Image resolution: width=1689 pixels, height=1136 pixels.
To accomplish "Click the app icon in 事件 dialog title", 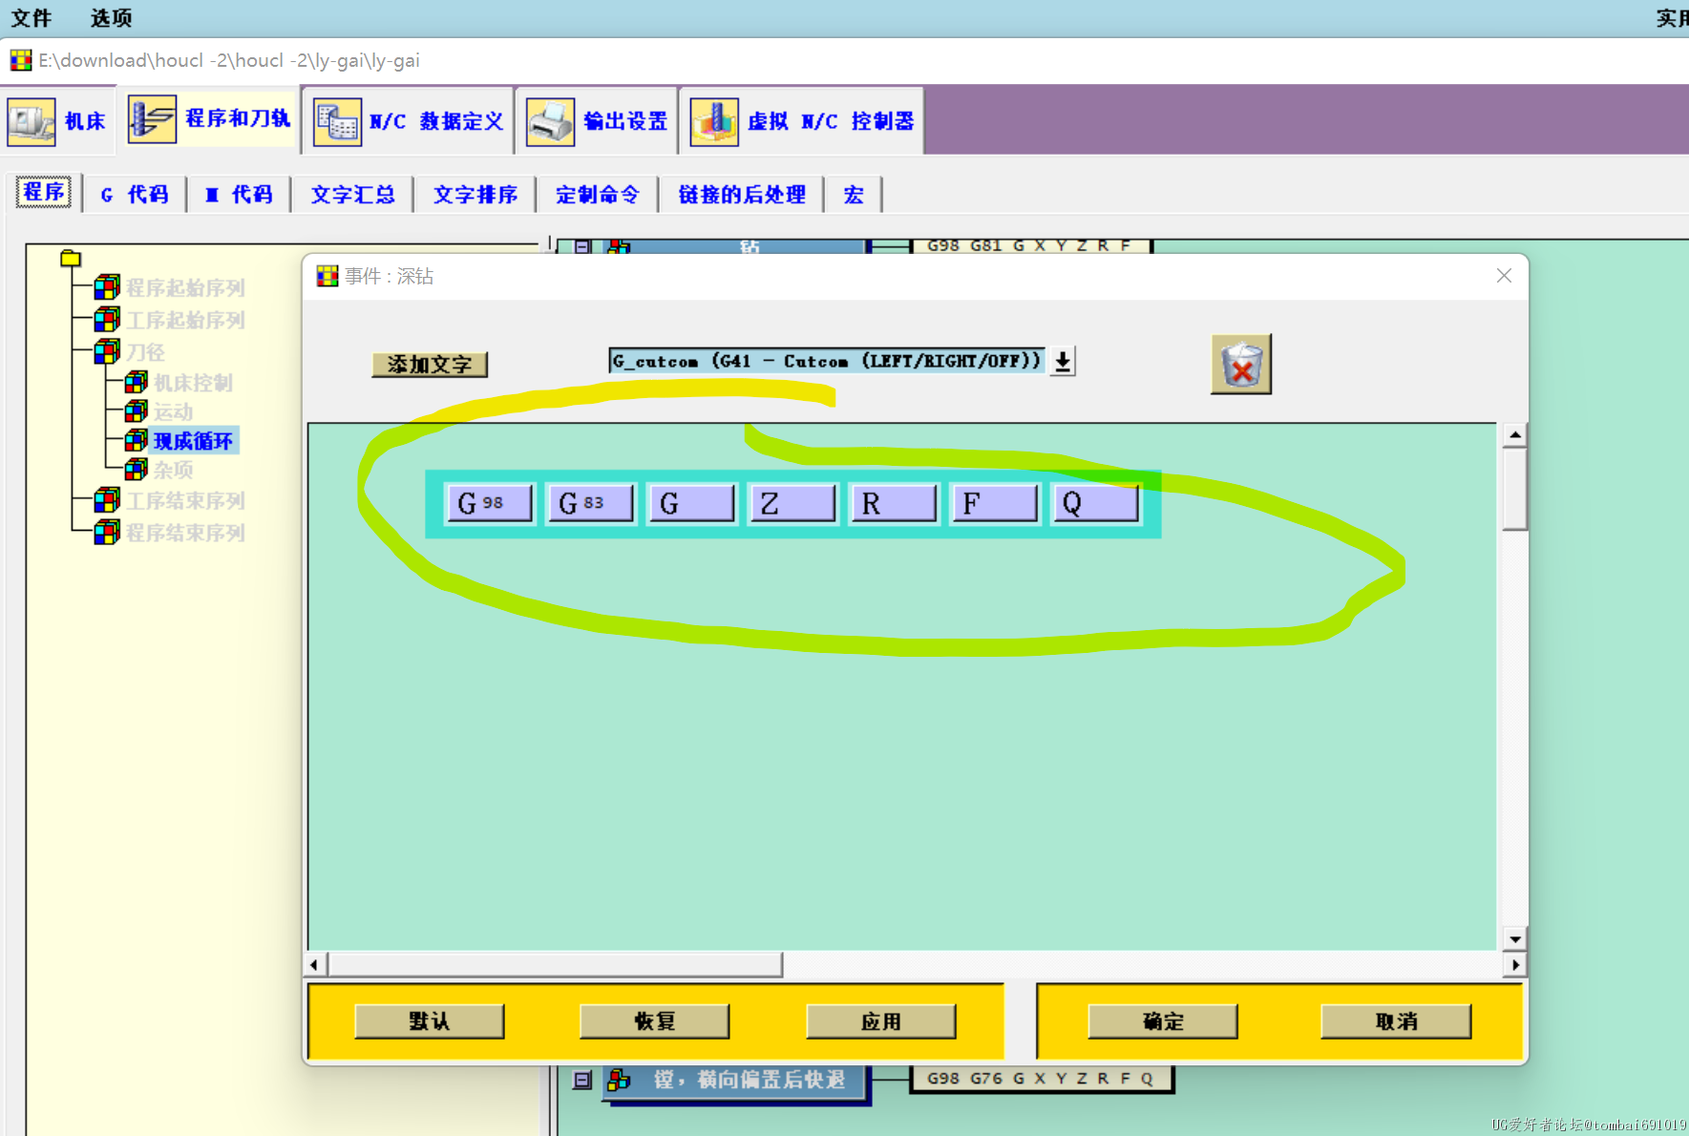I will 327,276.
